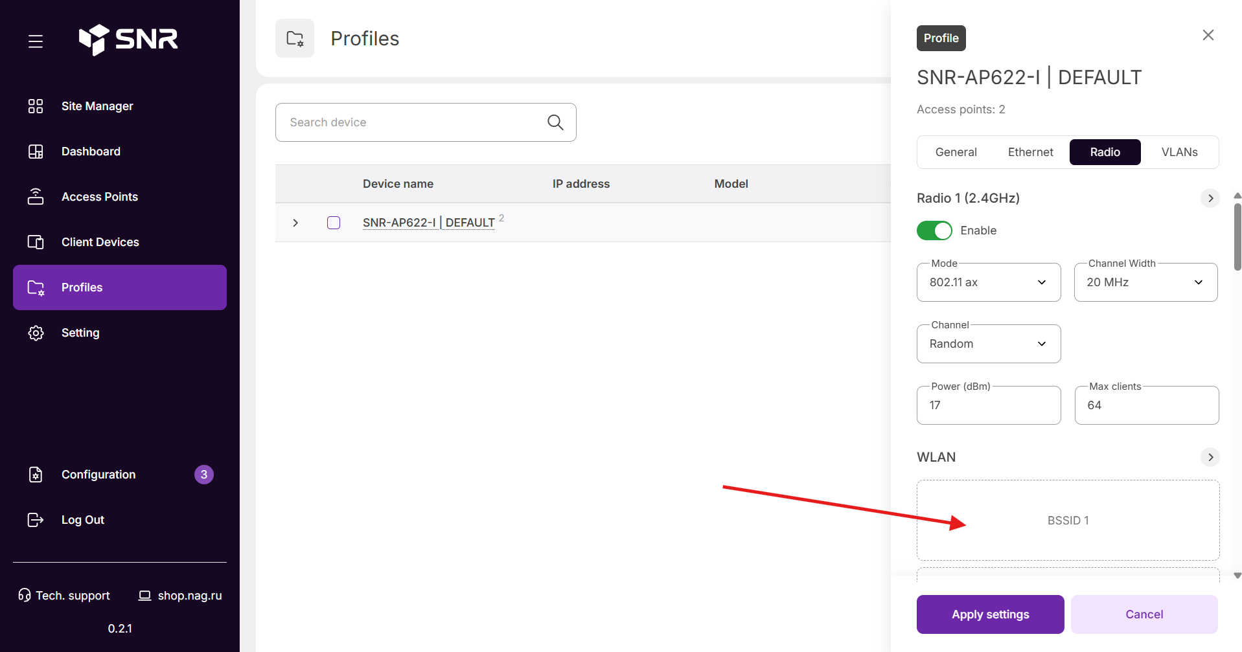Click the Search device input field
1242x652 pixels.
pyautogui.click(x=426, y=122)
